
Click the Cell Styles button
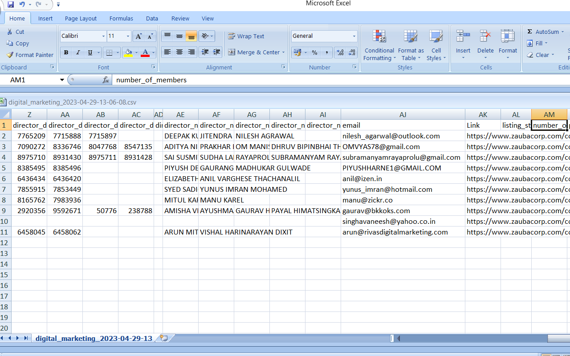[436, 44]
